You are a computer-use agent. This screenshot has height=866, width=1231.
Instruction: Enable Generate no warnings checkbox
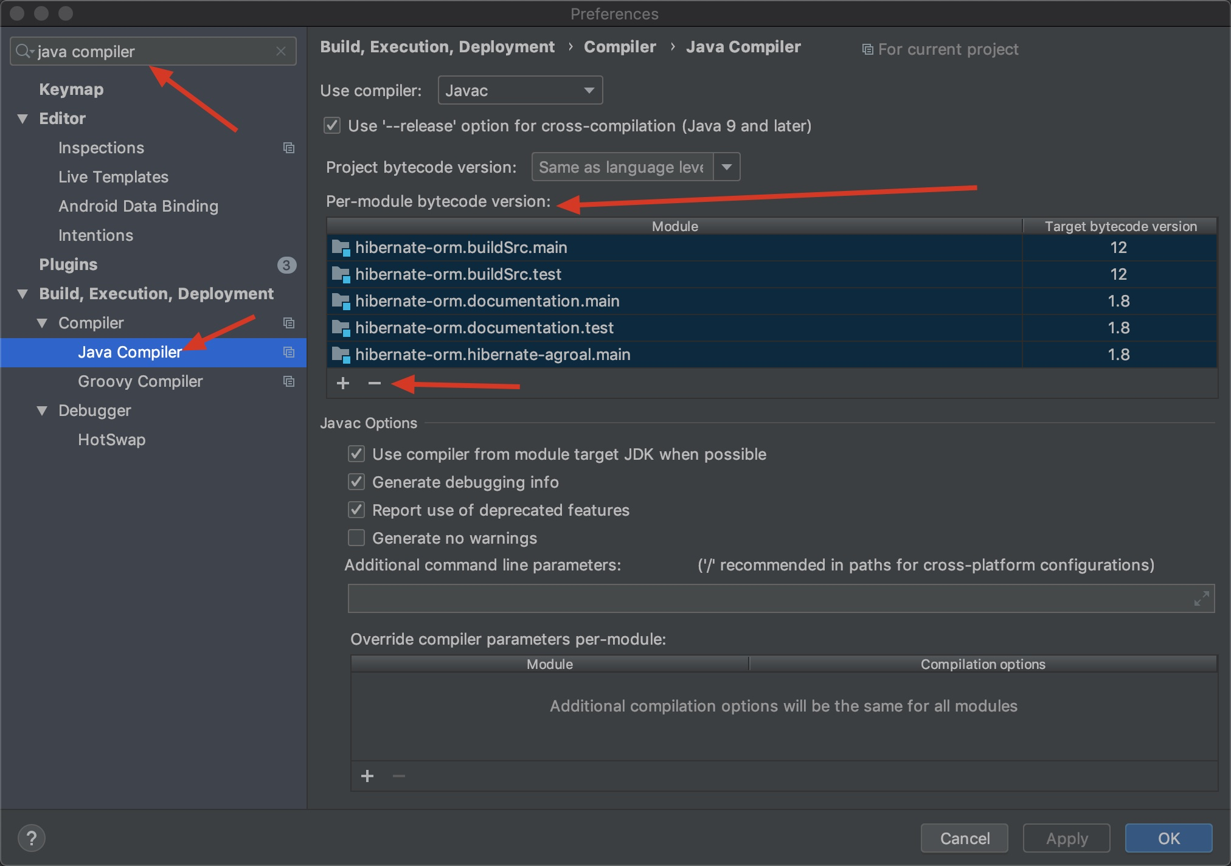[356, 538]
